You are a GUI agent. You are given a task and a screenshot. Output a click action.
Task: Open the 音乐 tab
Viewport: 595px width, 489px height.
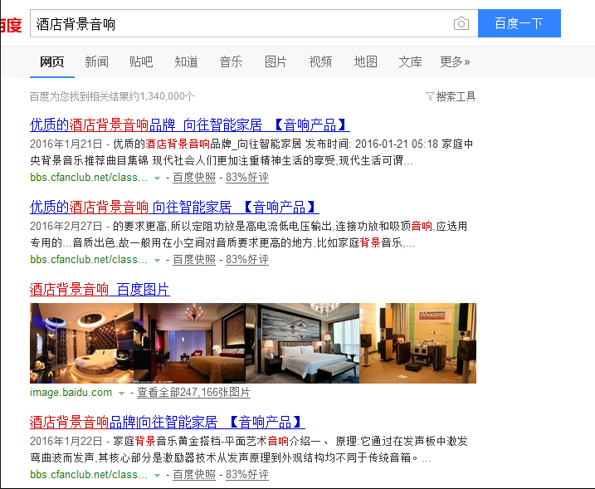pyautogui.click(x=231, y=61)
